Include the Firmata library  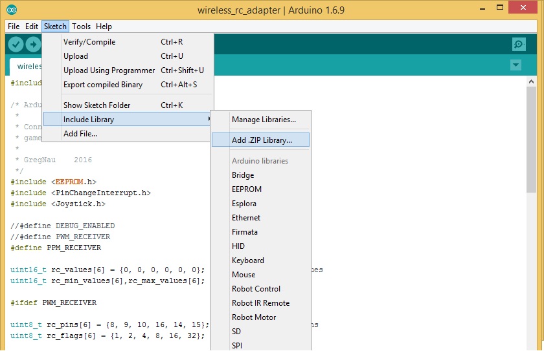[x=260, y=232]
